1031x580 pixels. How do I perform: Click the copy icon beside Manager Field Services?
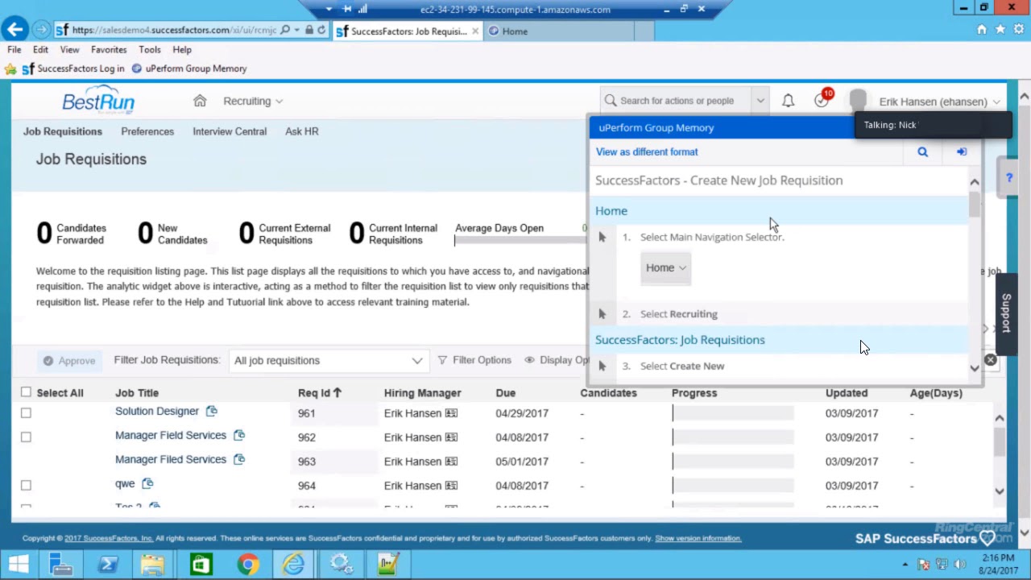(239, 435)
